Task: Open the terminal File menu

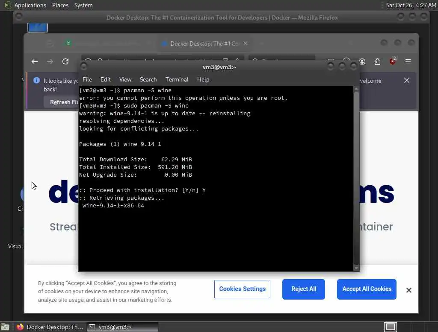Action: (x=87, y=79)
